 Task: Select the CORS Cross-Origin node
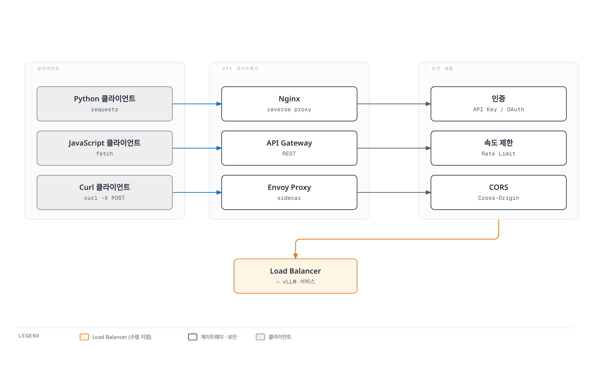coord(499,192)
